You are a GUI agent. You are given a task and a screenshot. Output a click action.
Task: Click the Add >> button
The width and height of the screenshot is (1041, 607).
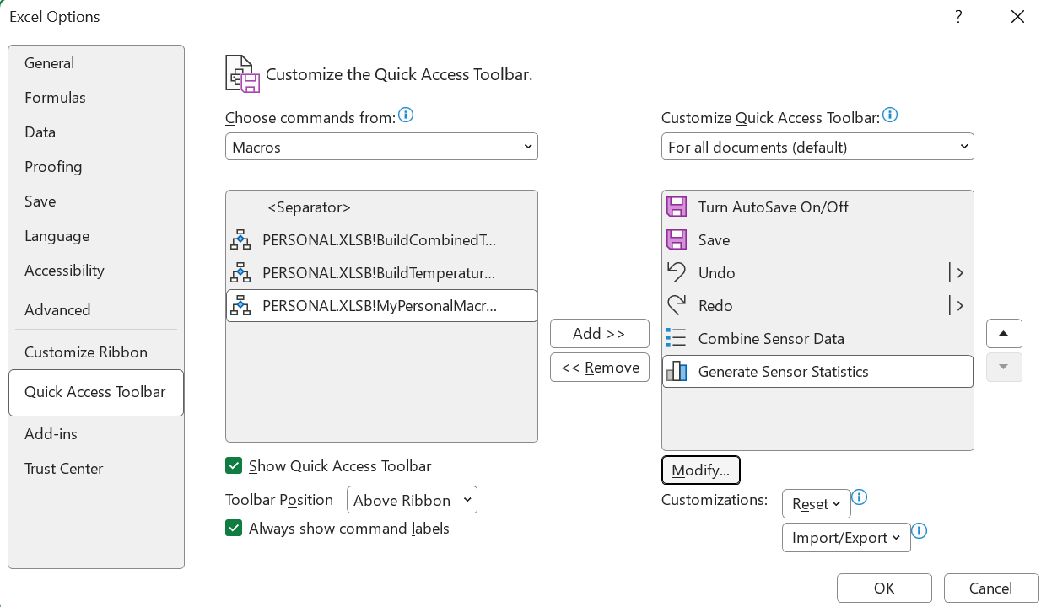[x=599, y=334]
